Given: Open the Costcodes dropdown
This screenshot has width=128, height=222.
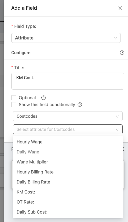Looking at the screenshot, I should point(68,116).
